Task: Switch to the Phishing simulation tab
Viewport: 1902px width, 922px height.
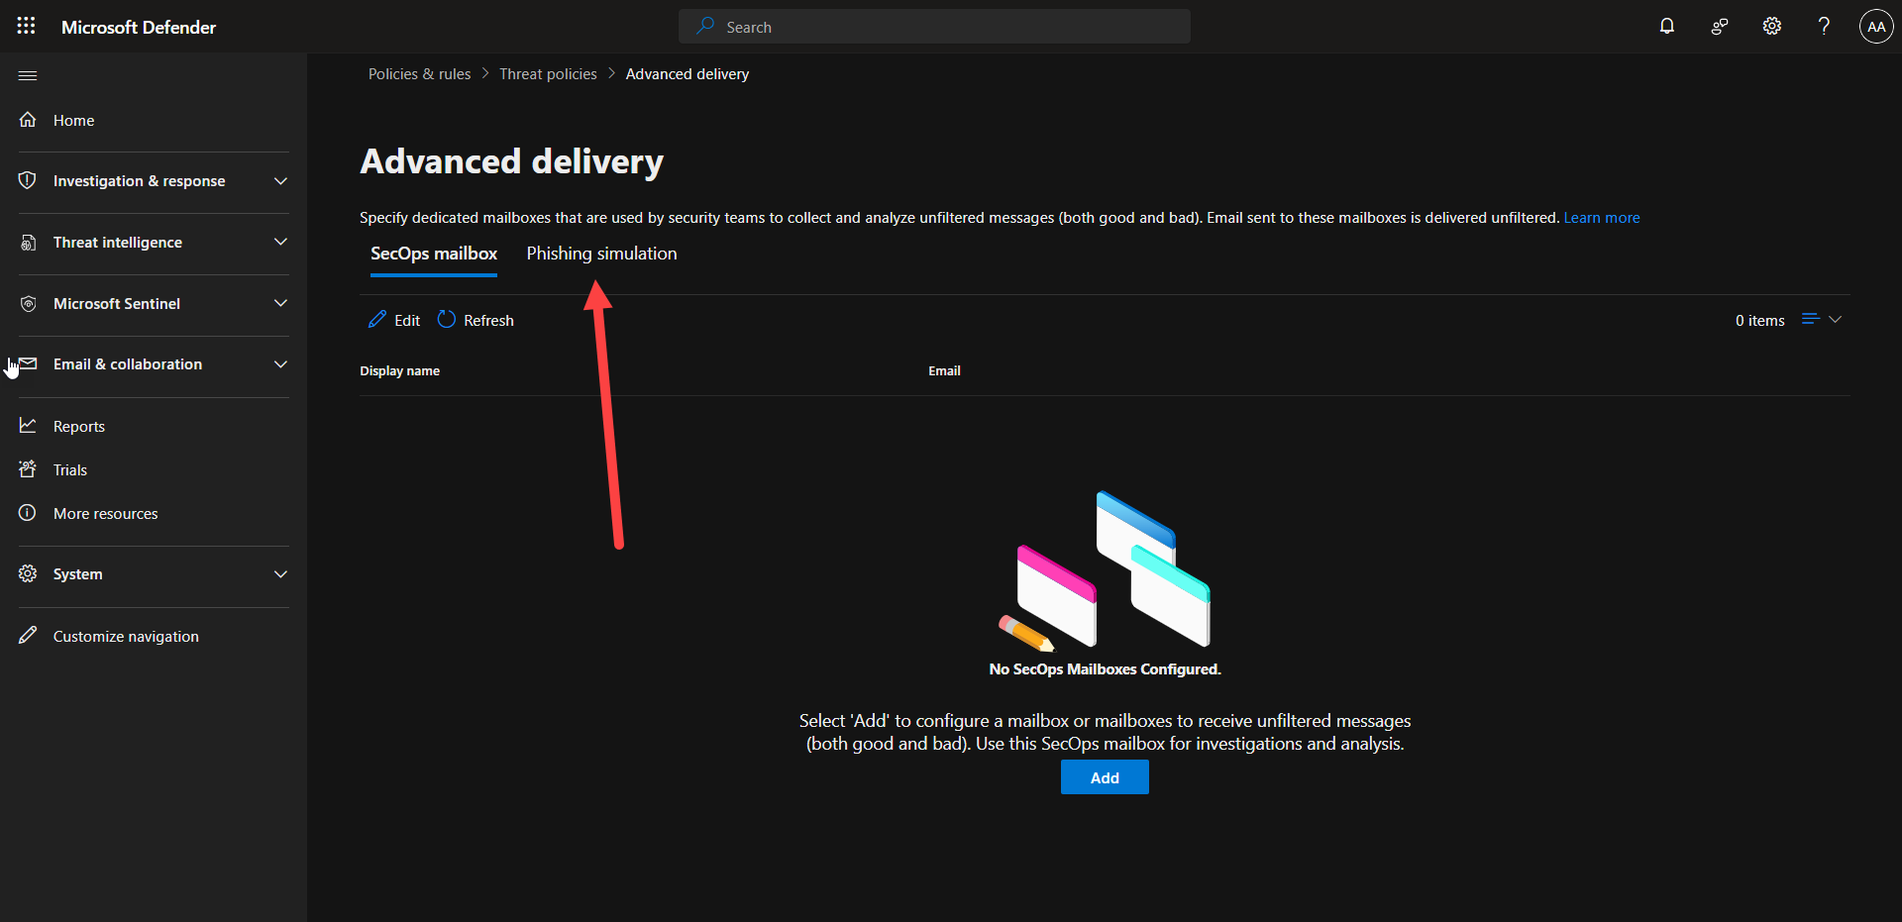Action: click(x=601, y=254)
